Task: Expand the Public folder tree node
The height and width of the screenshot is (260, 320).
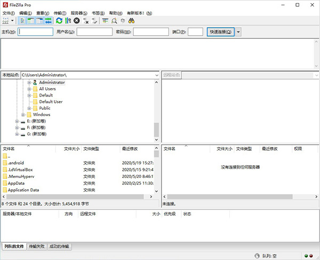Action: (x=29, y=108)
